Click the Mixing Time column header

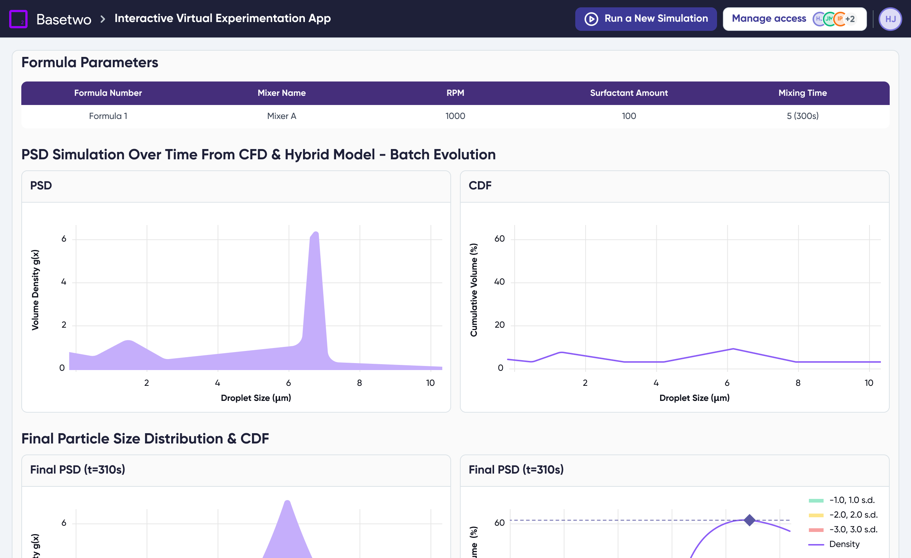(x=803, y=93)
